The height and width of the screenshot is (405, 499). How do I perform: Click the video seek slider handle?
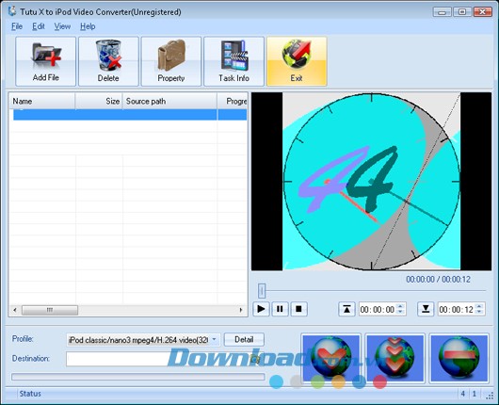tap(262, 291)
